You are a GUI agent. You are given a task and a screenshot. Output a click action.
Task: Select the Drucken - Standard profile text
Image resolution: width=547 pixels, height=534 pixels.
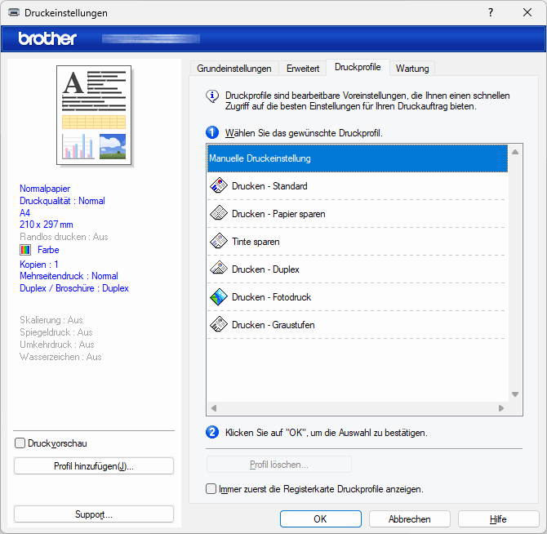click(269, 186)
